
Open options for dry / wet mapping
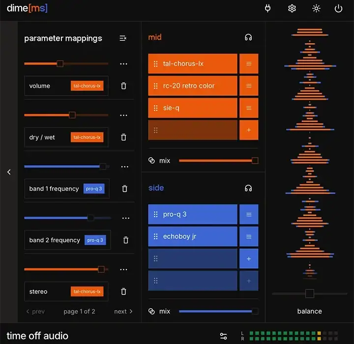point(123,115)
